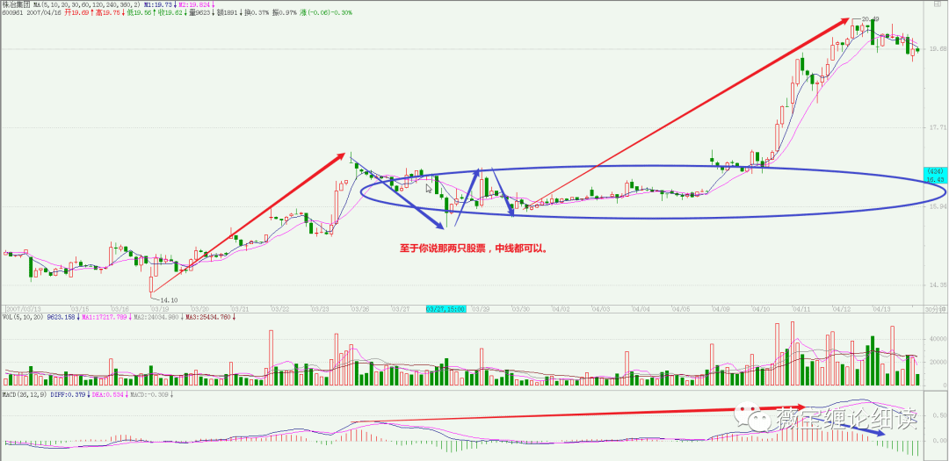Click the 30分钟 period label
This screenshot has width=949, height=461.
pos(935,308)
